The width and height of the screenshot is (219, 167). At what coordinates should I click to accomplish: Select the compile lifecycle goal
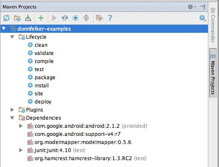click(x=44, y=61)
